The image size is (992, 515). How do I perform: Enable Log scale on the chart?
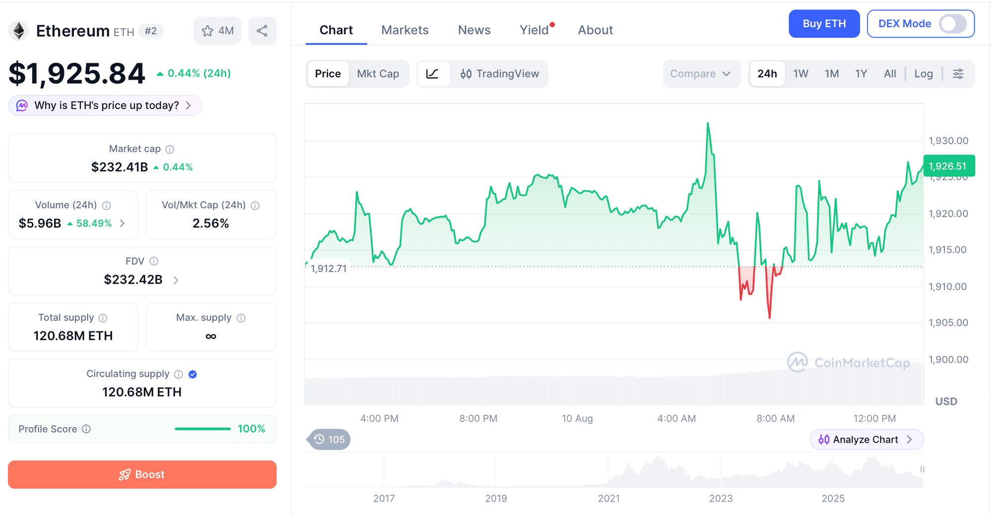point(924,74)
